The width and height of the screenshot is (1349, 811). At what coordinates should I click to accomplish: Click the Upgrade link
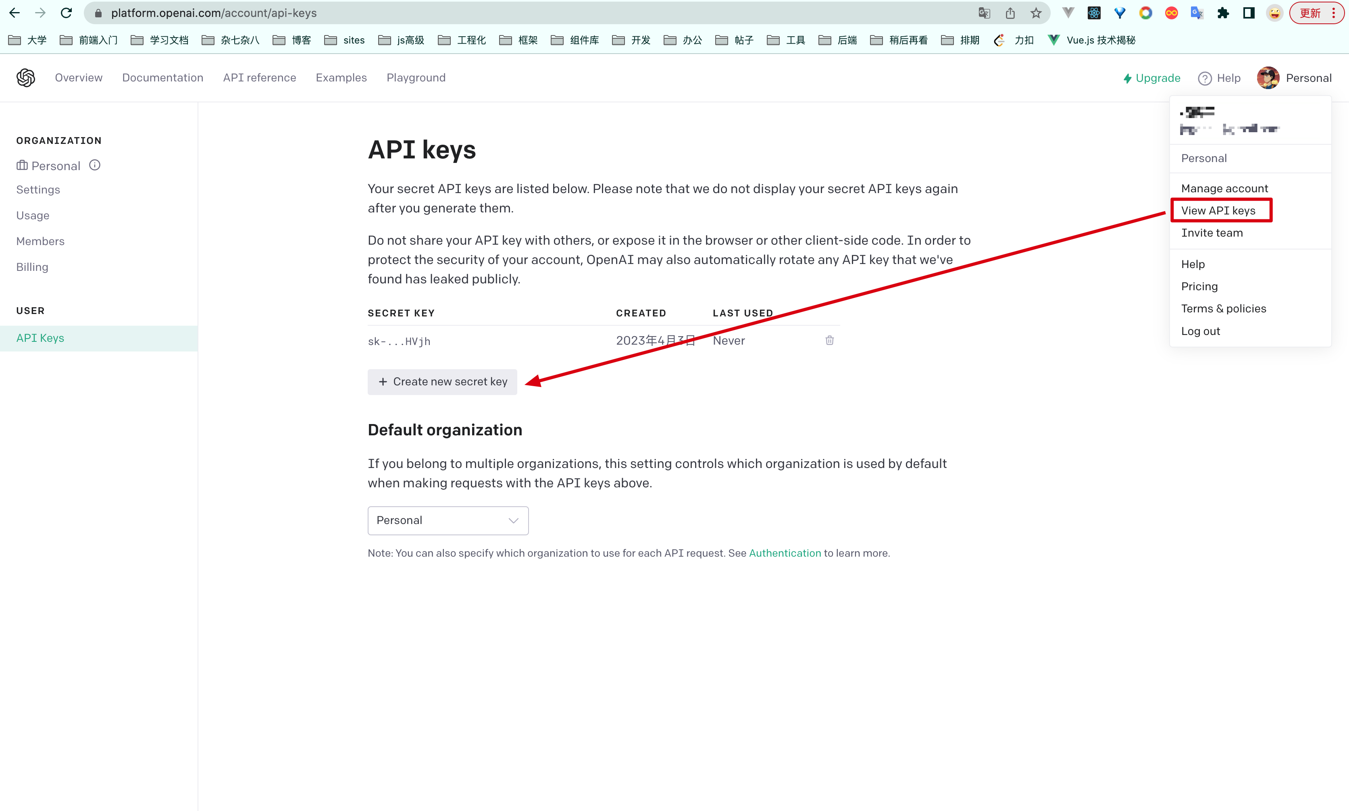pyautogui.click(x=1152, y=78)
